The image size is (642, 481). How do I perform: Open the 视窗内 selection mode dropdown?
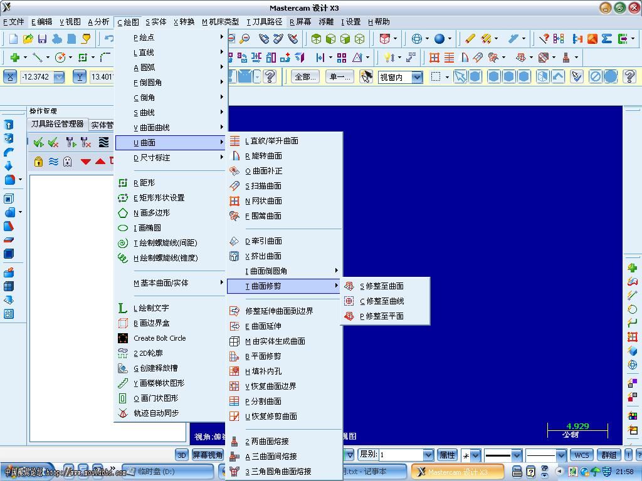[417, 77]
